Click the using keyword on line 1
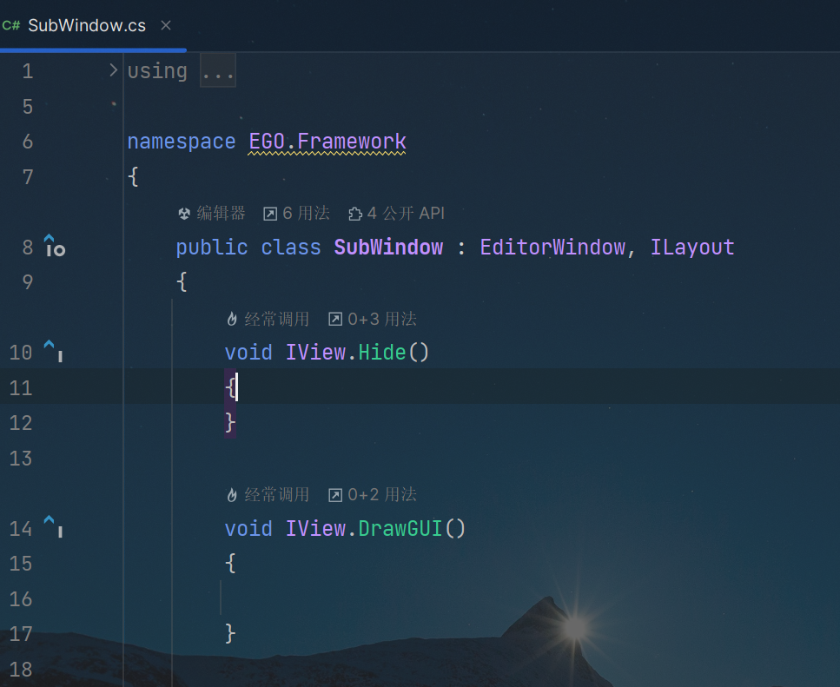 (x=157, y=70)
